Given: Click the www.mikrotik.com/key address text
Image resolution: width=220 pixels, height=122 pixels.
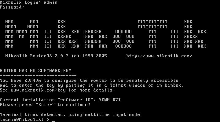Looking at the screenshot, I should [38, 90].
